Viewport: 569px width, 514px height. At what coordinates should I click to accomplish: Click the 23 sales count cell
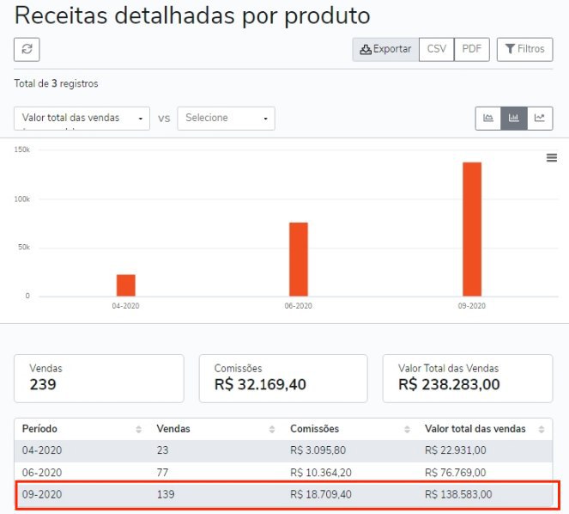click(x=162, y=450)
